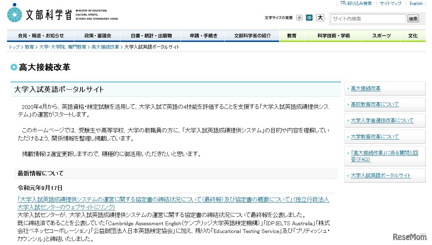Open 絞り込み検索 via the magnifier icon
Image resolution: width=432 pixels, height=245 pixels.
tap(344, 3)
